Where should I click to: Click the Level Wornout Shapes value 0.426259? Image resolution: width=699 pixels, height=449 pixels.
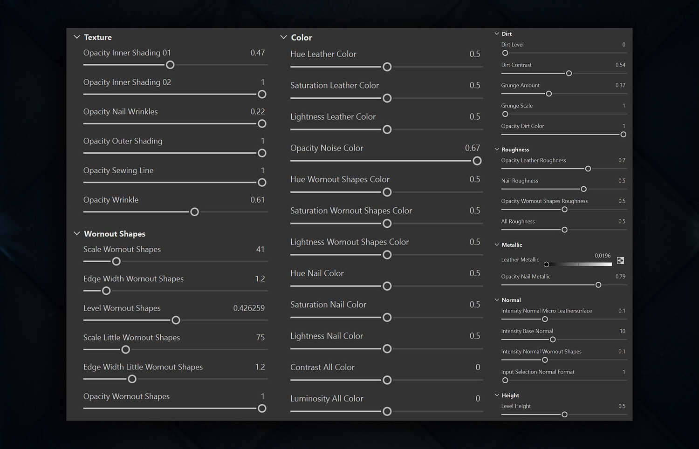tap(249, 308)
